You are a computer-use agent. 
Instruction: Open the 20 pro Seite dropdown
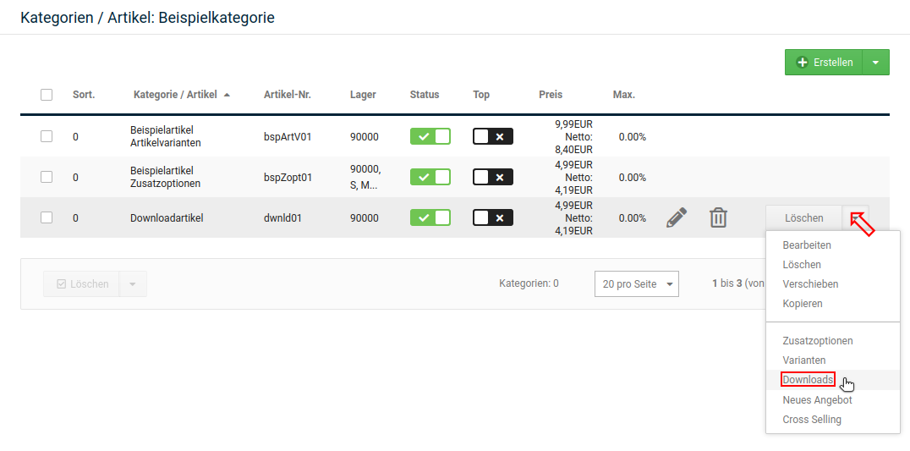click(x=636, y=284)
